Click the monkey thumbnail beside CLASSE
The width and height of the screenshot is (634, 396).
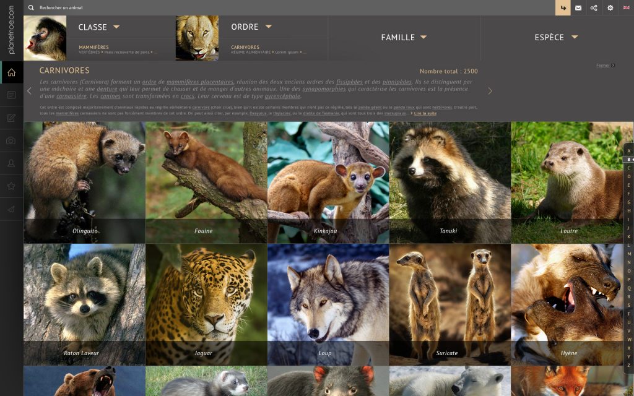(x=45, y=38)
